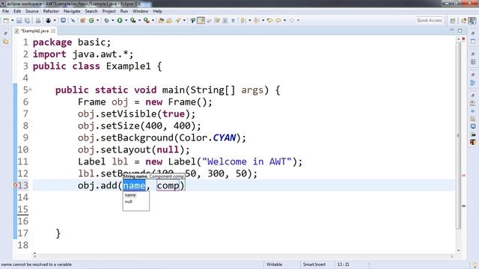Maximize the editor area

pyautogui.click(x=460, y=30)
